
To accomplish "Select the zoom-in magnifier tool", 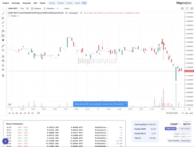I will (x=3, y=50).
